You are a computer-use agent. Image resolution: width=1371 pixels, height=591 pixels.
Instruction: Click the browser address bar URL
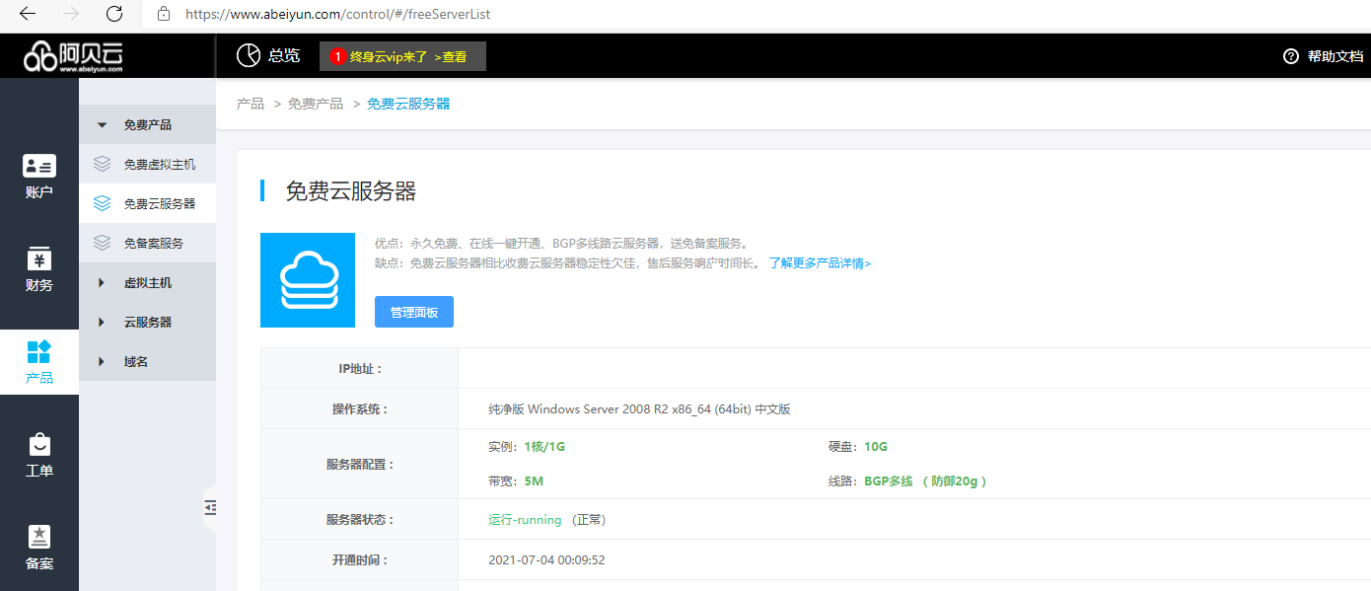click(x=337, y=15)
